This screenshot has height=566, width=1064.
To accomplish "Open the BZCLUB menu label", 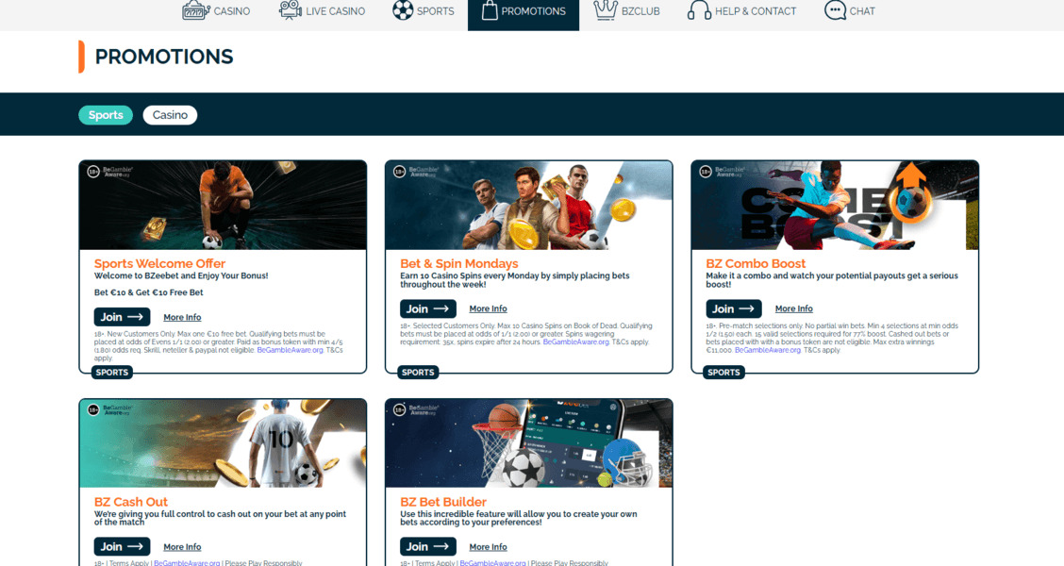I will [x=640, y=11].
